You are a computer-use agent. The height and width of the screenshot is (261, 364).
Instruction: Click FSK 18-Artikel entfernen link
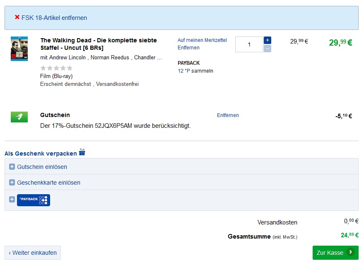[54, 18]
